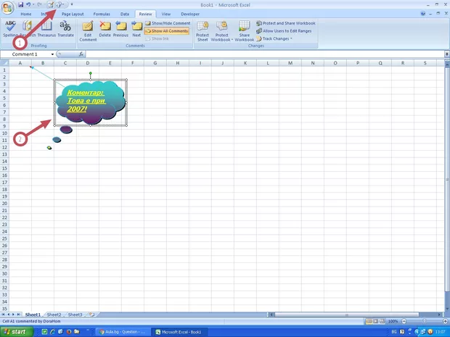
Task: Toggle Show All Comments
Action: pos(168,31)
